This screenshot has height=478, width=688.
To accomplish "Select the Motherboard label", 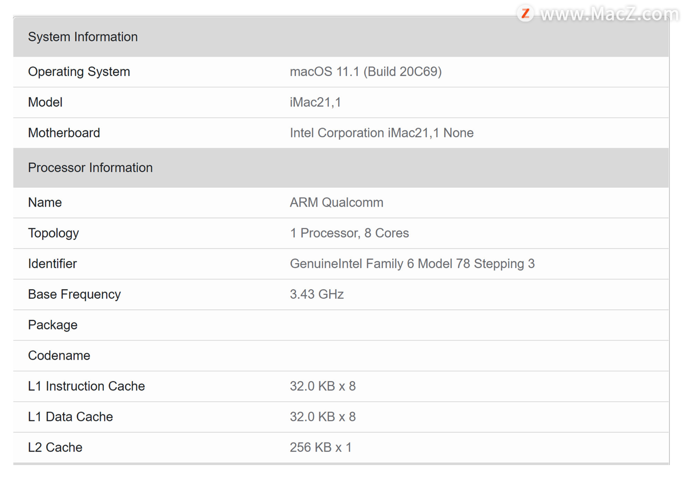I will click(64, 133).
